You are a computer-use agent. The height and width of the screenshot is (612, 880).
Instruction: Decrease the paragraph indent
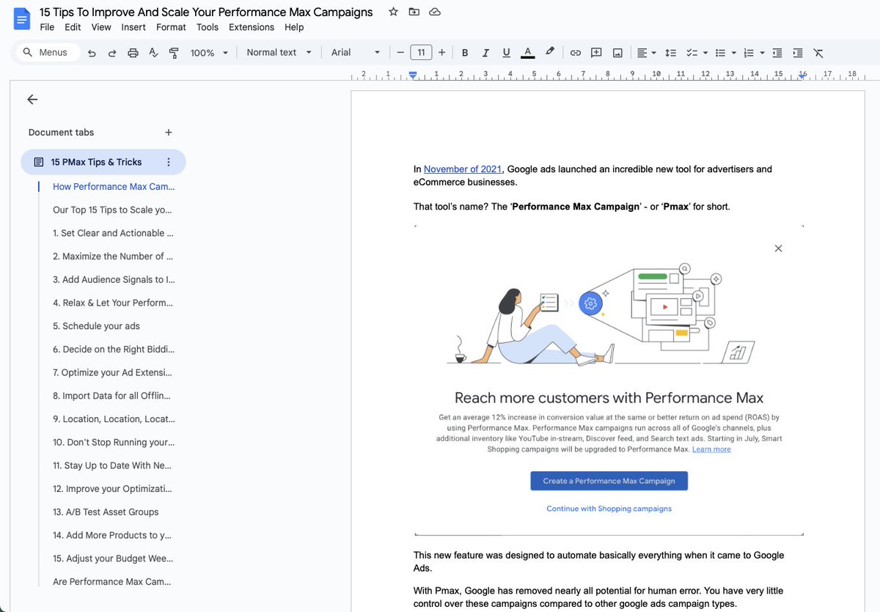click(x=777, y=53)
